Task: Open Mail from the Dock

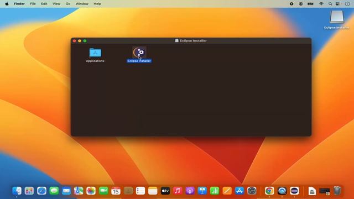Action: (x=66, y=191)
